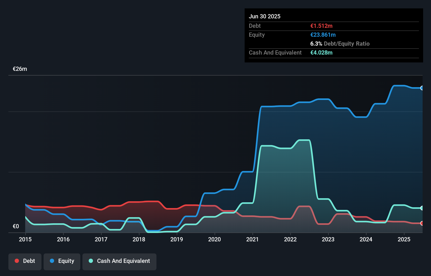Image resolution: width=431 pixels, height=276 pixels.
Task: Select the Debt line endpoint marker
Action: point(422,223)
